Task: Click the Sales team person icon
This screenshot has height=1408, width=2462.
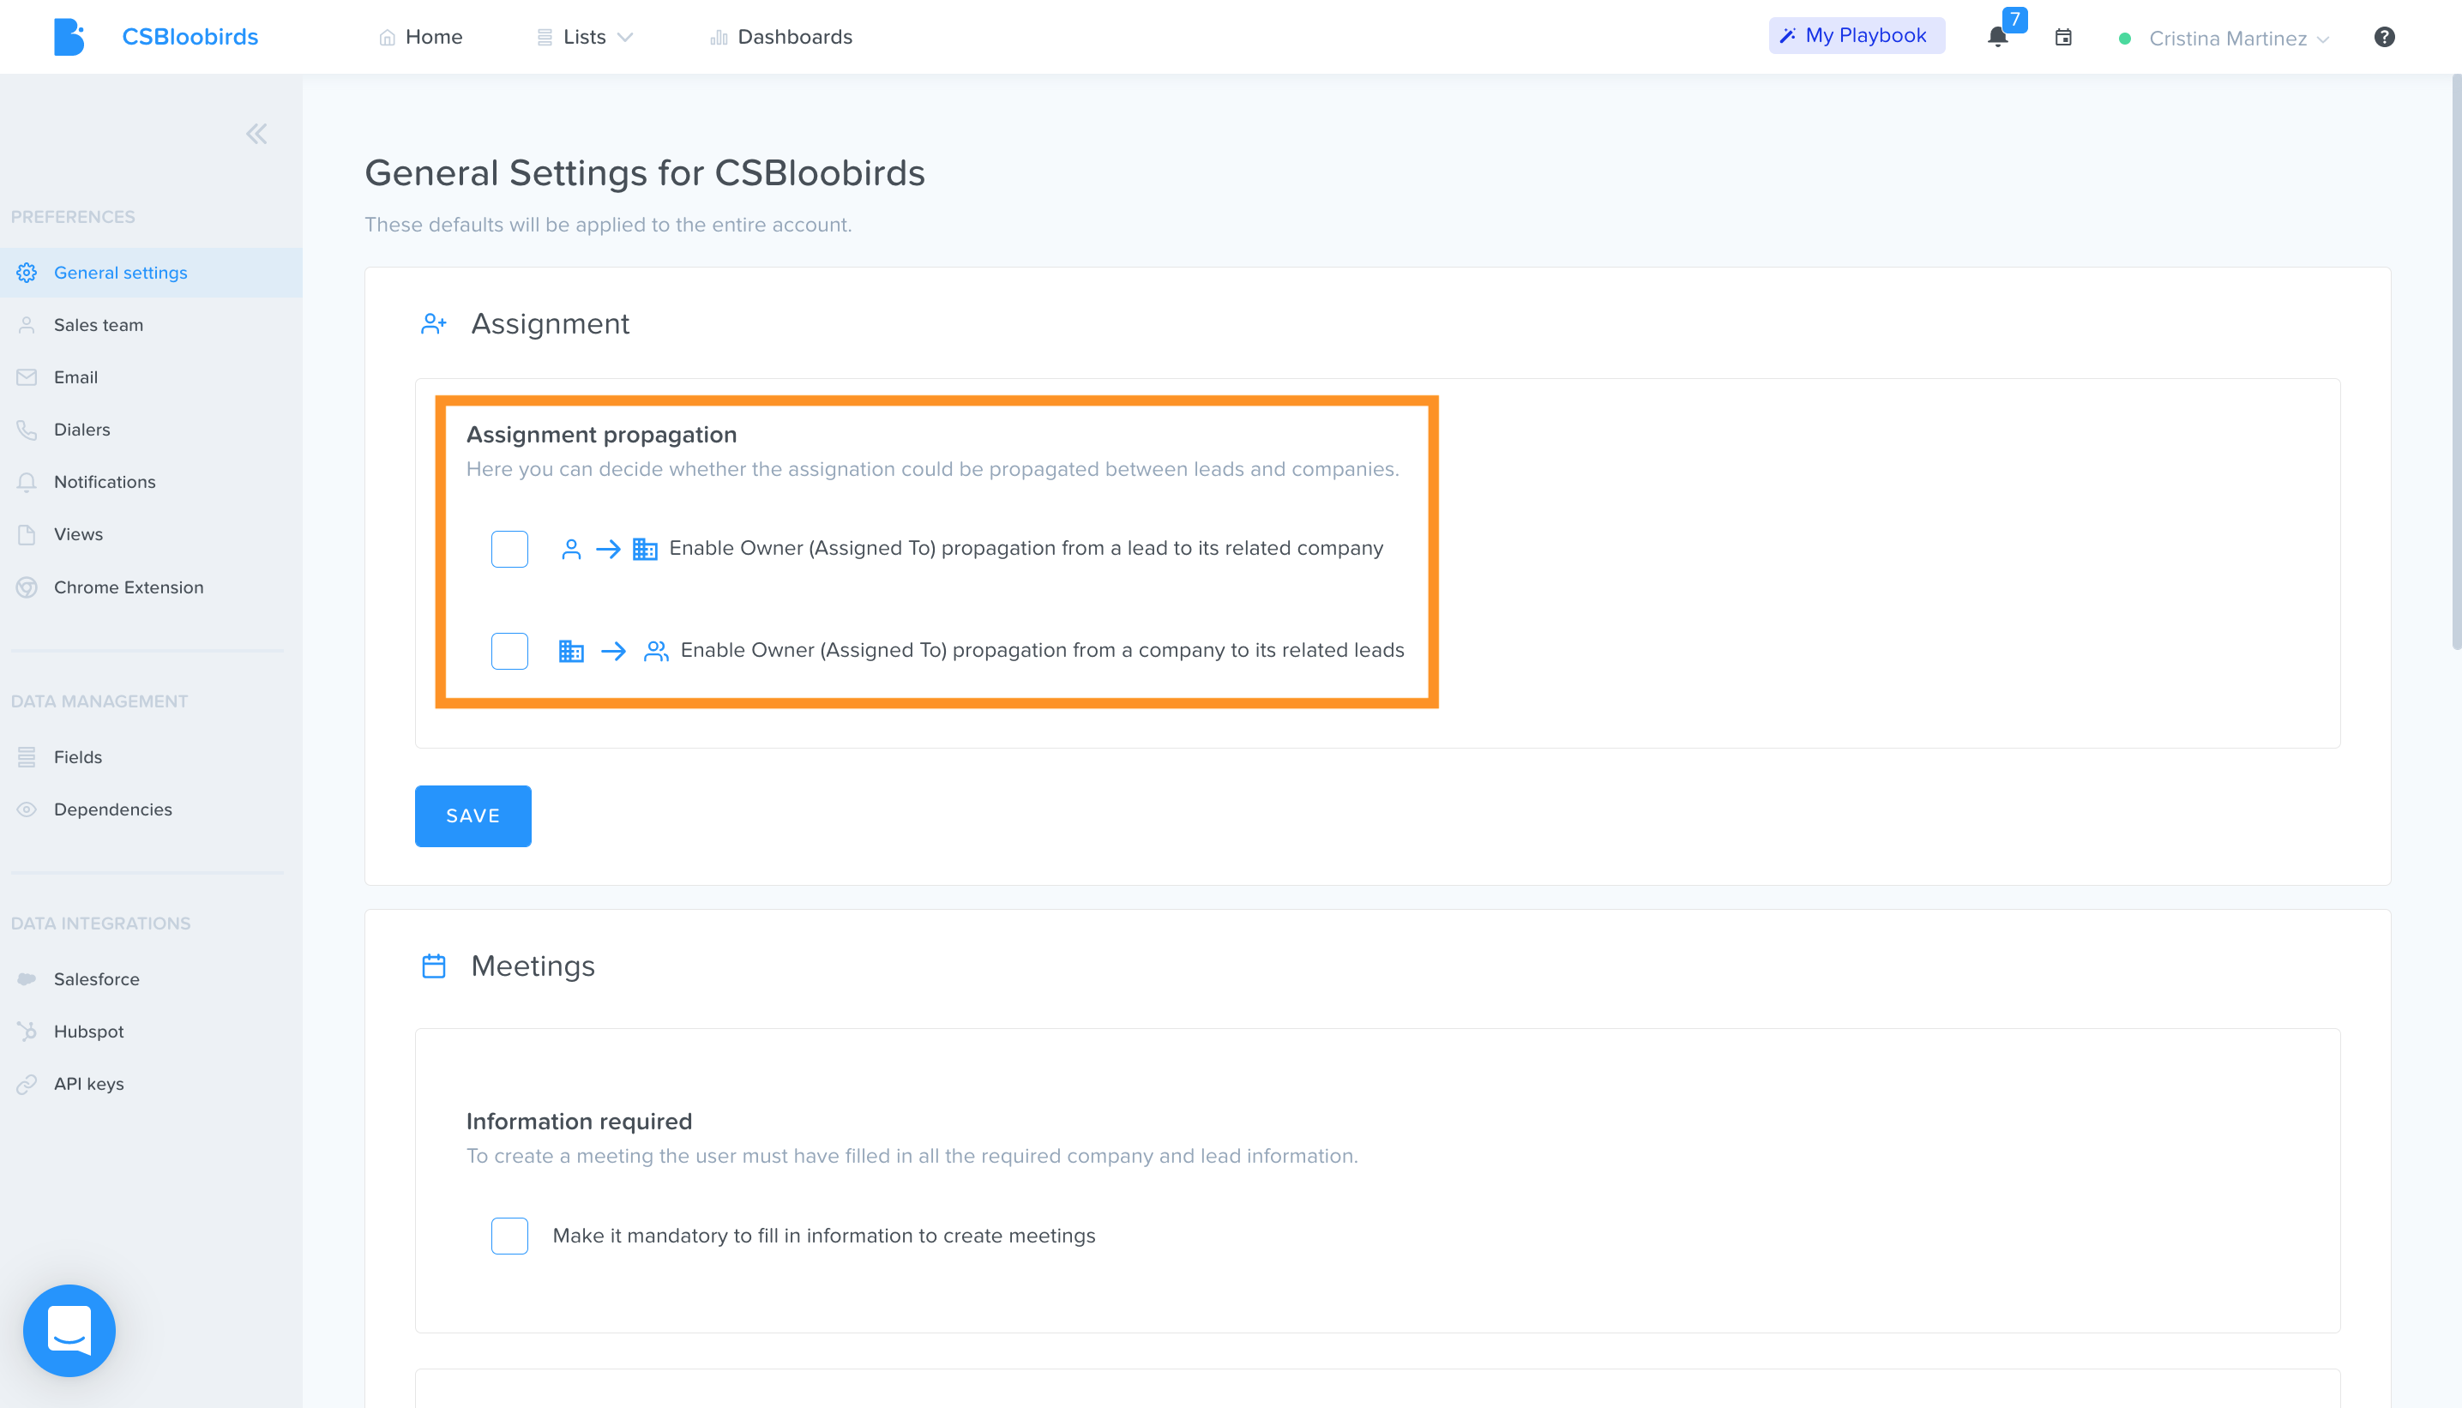Action: click(x=27, y=325)
